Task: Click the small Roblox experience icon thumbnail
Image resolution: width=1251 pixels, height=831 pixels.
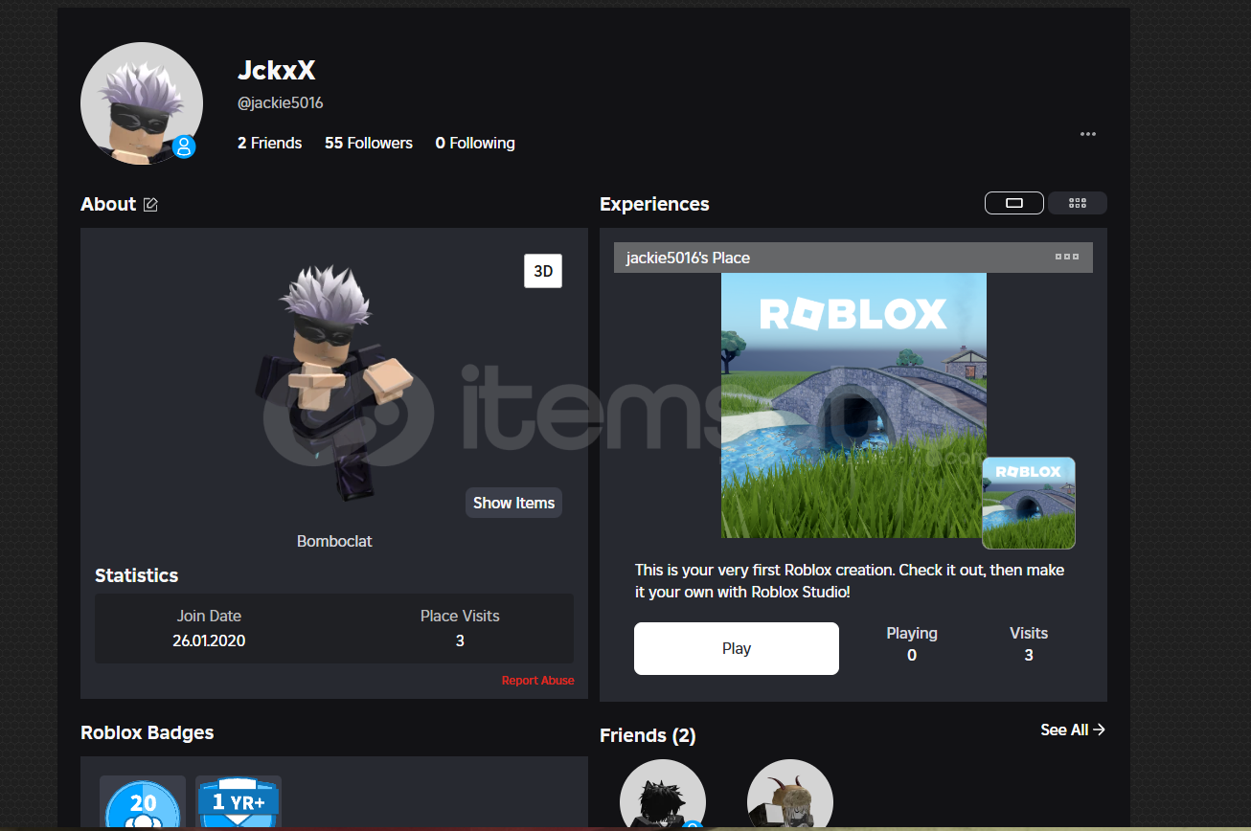Action: tap(1029, 503)
